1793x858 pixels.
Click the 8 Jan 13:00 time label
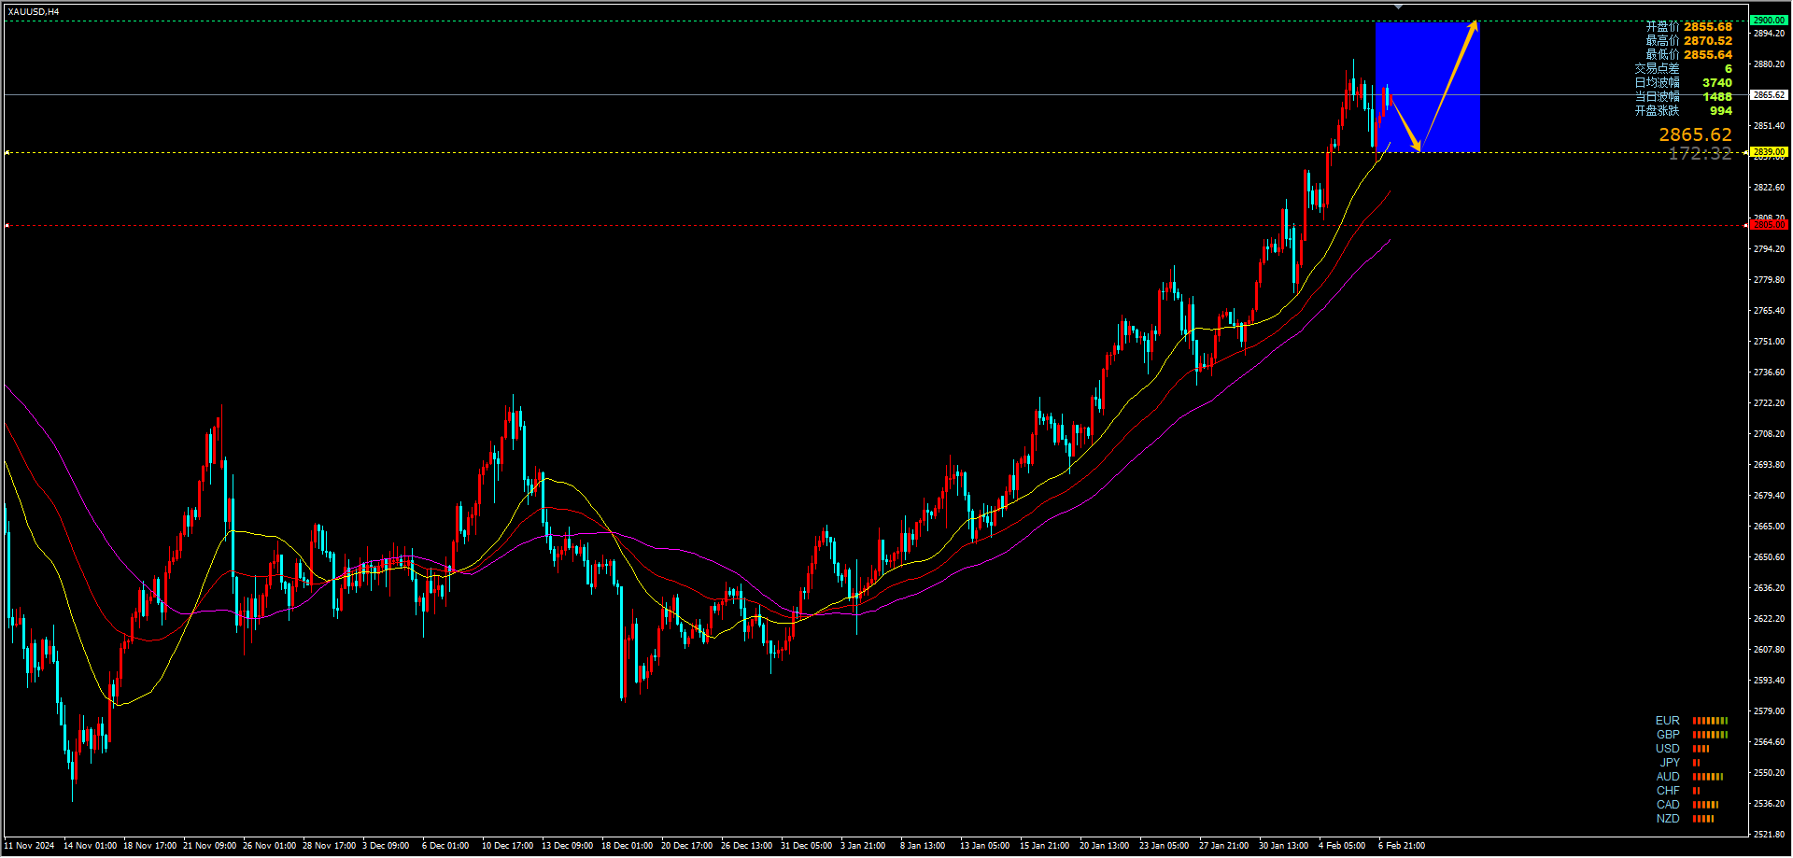tap(923, 846)
